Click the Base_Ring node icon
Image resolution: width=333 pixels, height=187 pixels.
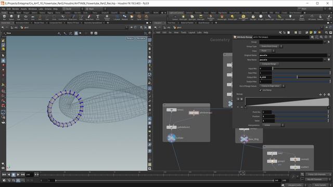(244, 139)
